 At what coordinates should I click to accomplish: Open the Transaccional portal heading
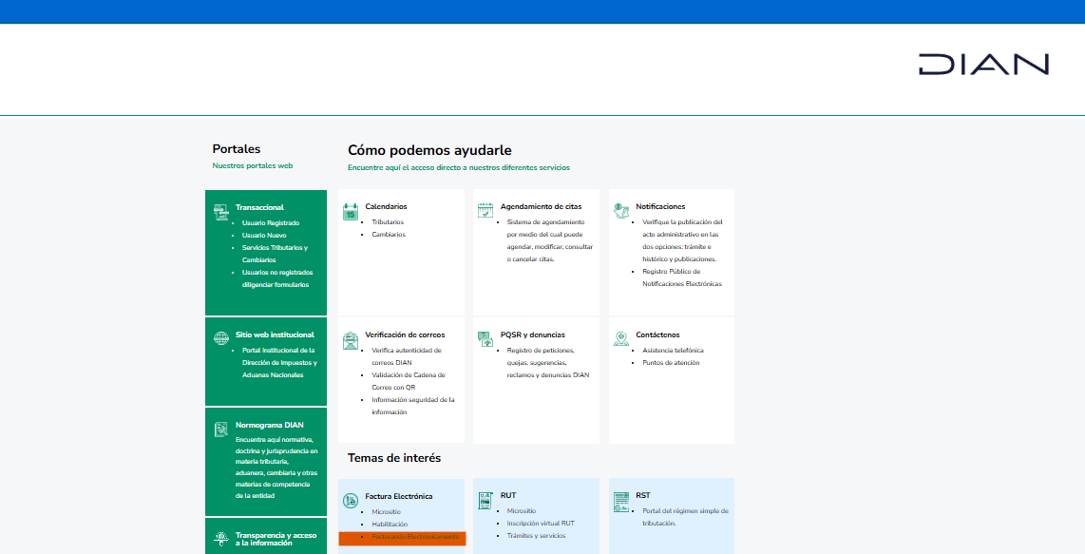click(x=259, y=207)
